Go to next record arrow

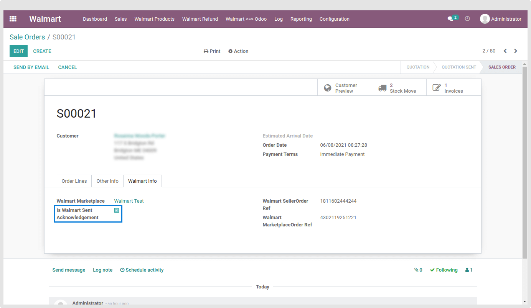click(x=516, y=51)
